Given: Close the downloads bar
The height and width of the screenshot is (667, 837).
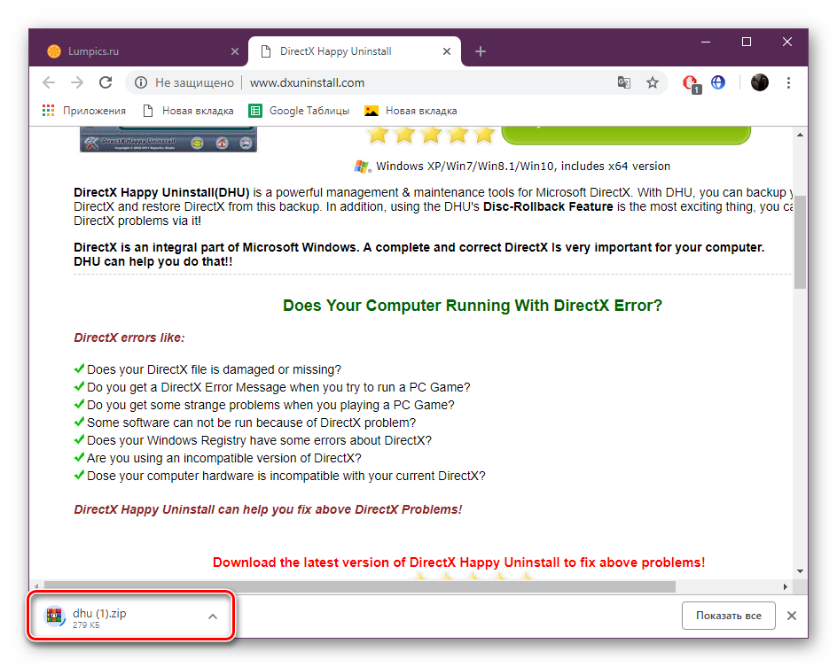Looking at the screenshot, I should [x=792, y=616].
